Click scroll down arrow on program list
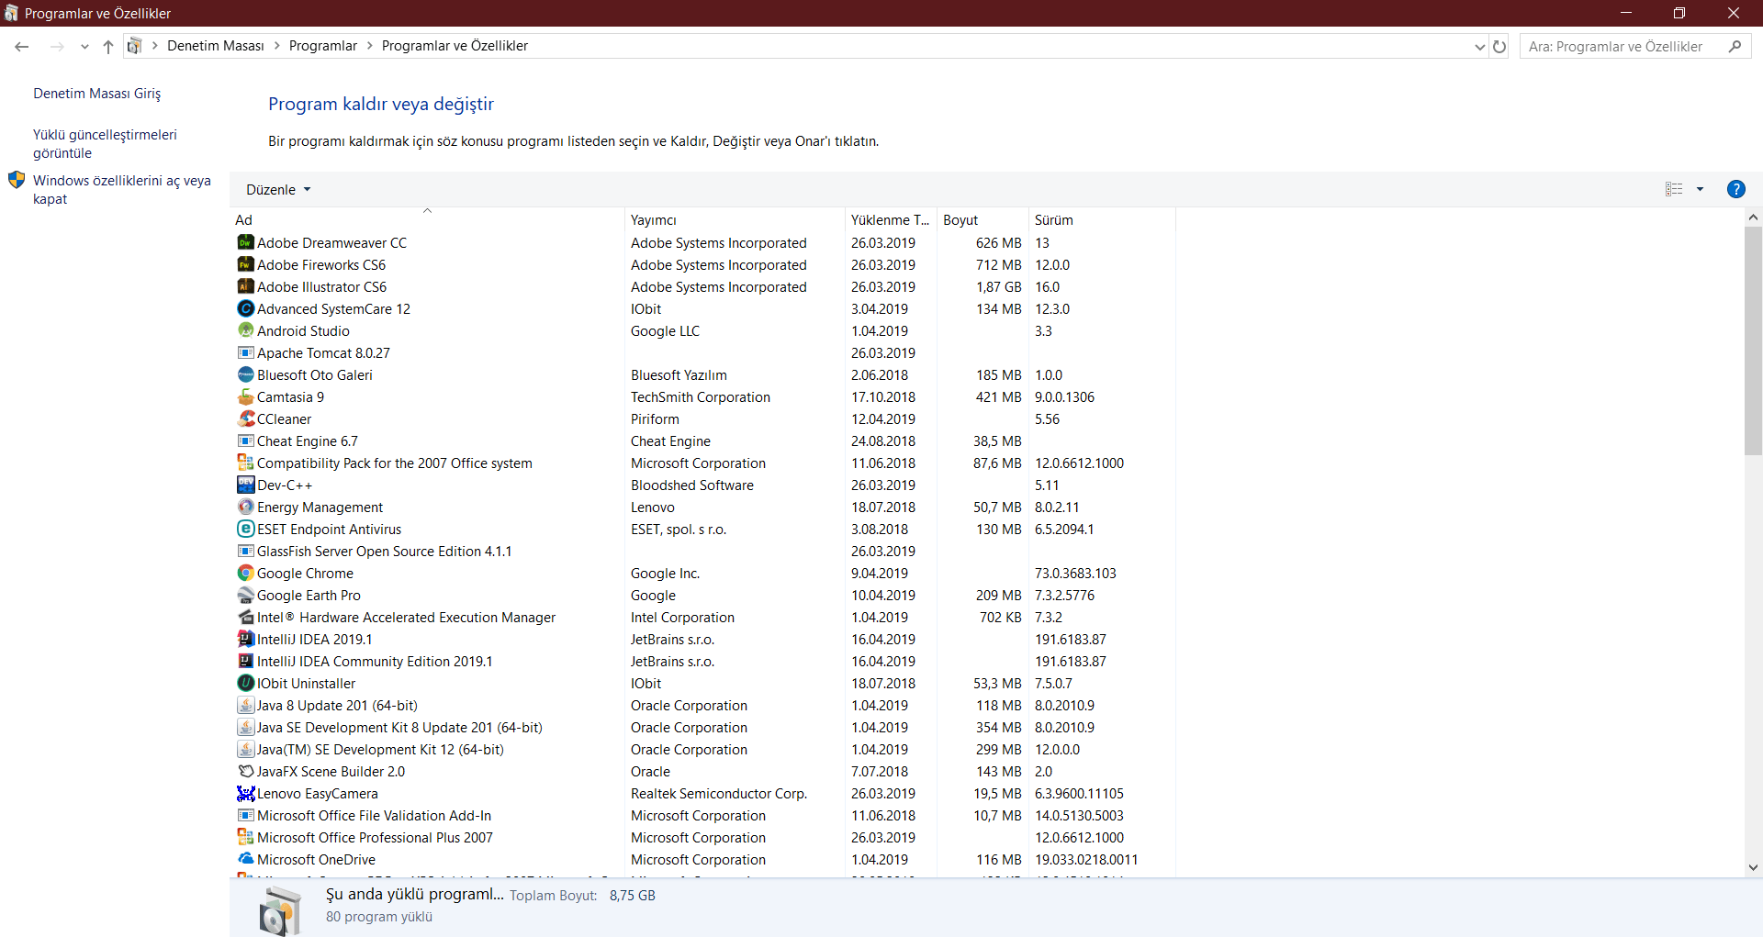Image resolution: width=1763 pixels, height=937 pixels. click(x=1753, y=867)
